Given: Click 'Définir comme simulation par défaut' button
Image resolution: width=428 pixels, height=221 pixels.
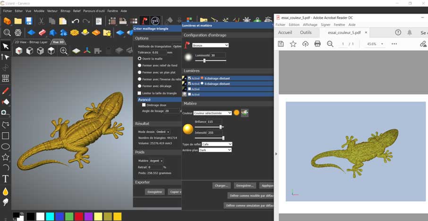Looking at the screenshot, I should coord(248,205).
